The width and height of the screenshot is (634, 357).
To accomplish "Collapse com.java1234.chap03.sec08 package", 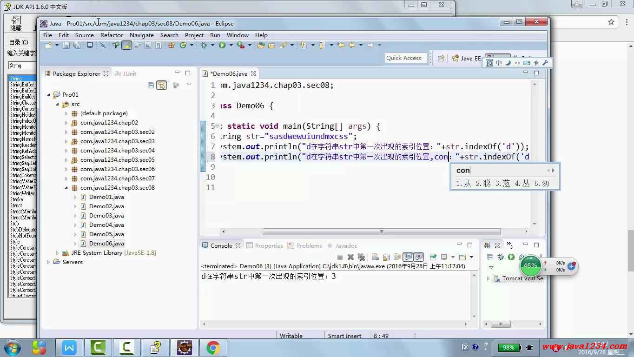I will coord(66,188).
